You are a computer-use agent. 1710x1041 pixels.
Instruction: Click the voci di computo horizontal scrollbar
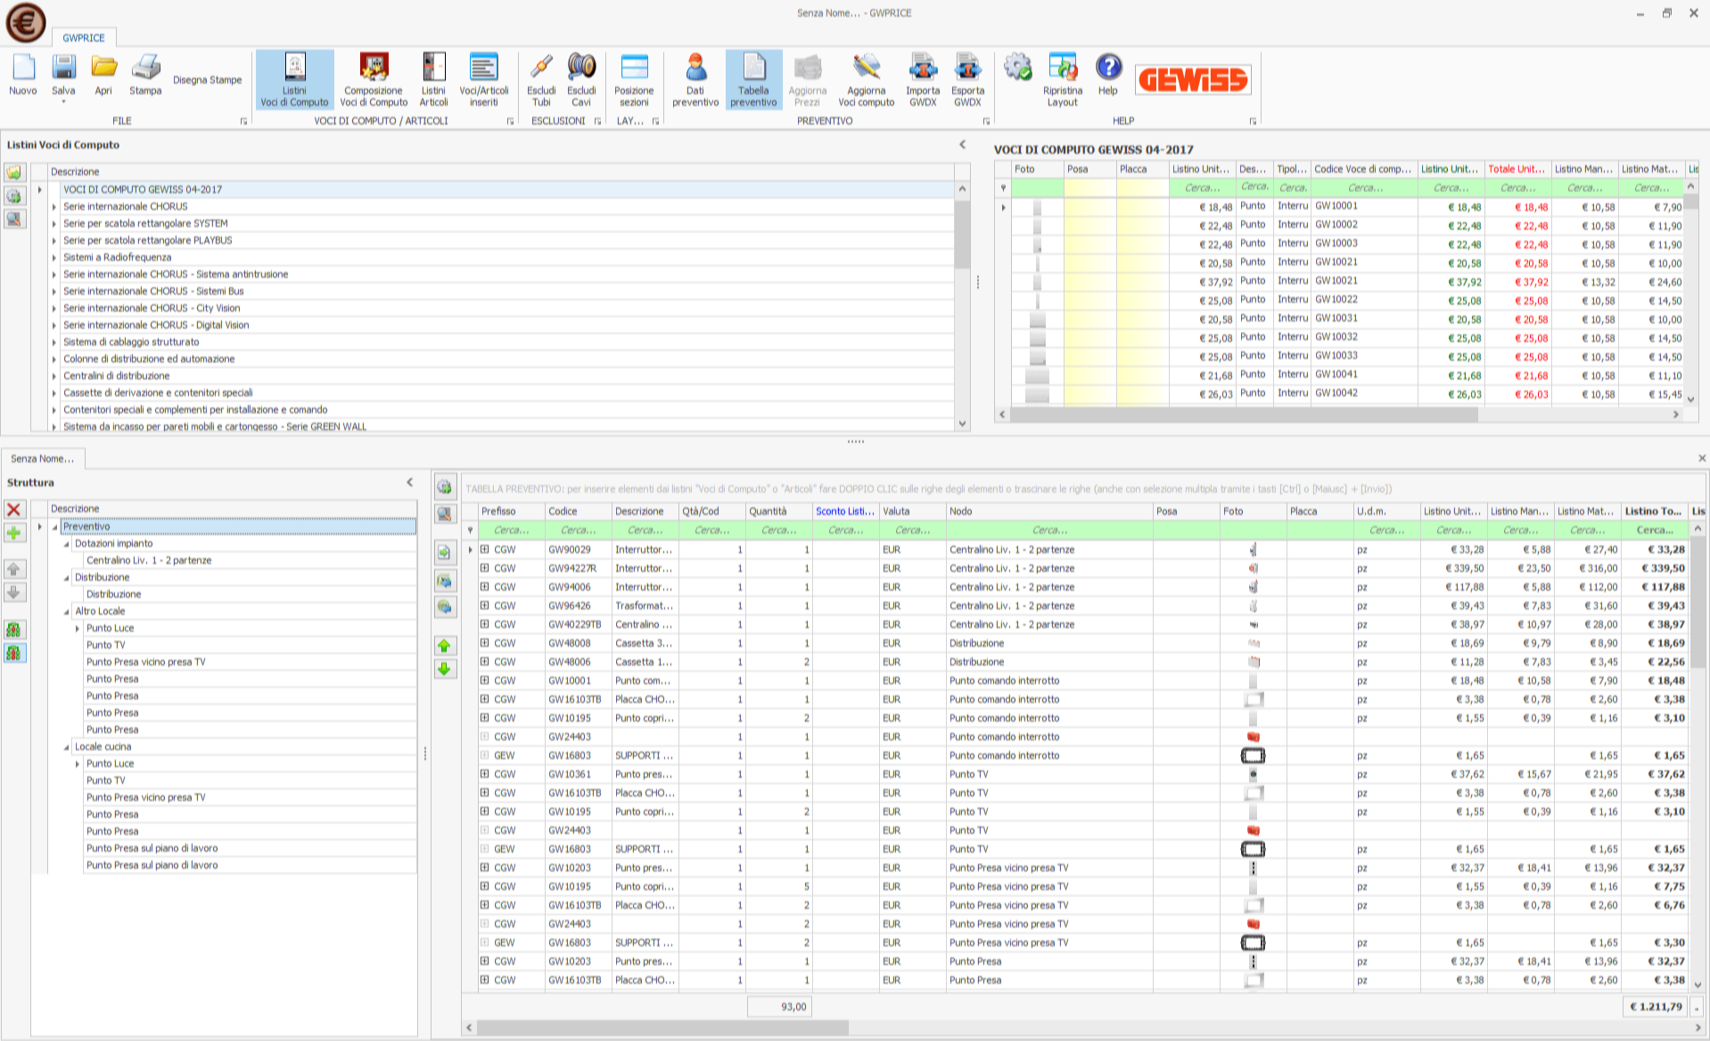(1244, 414)
